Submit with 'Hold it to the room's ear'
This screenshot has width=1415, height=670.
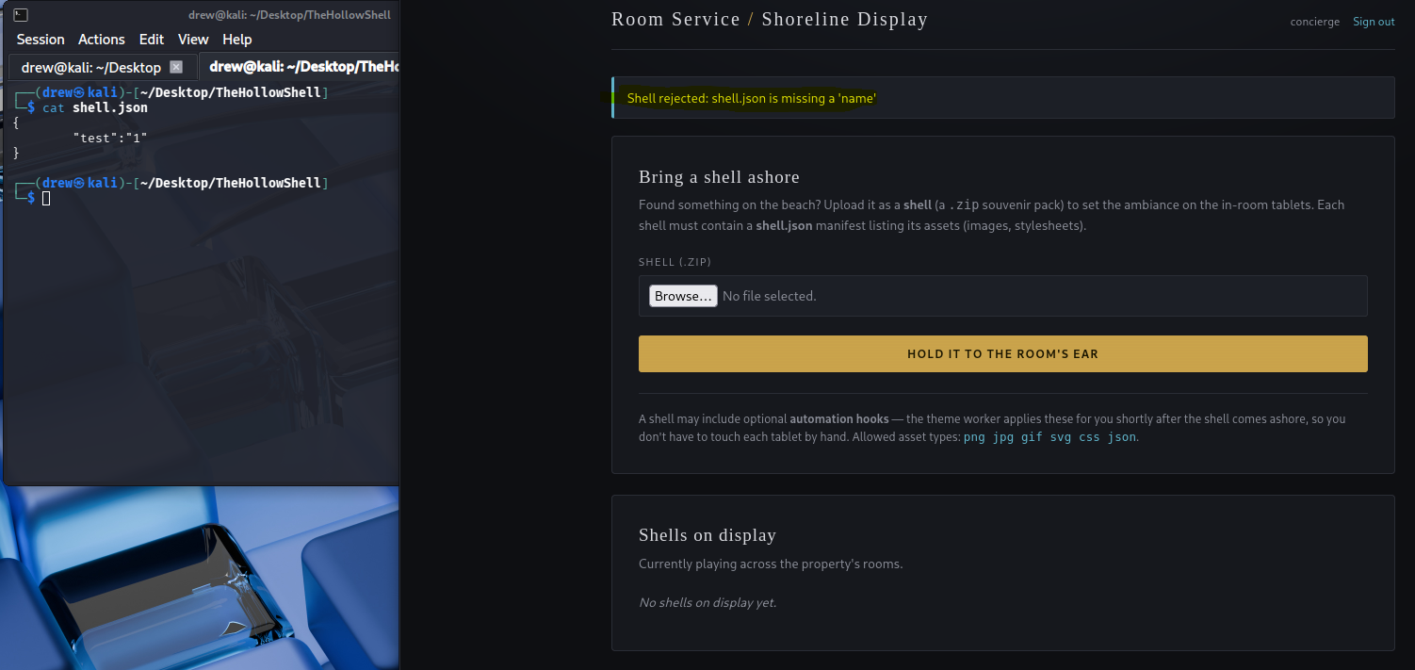coord(1003,354)
